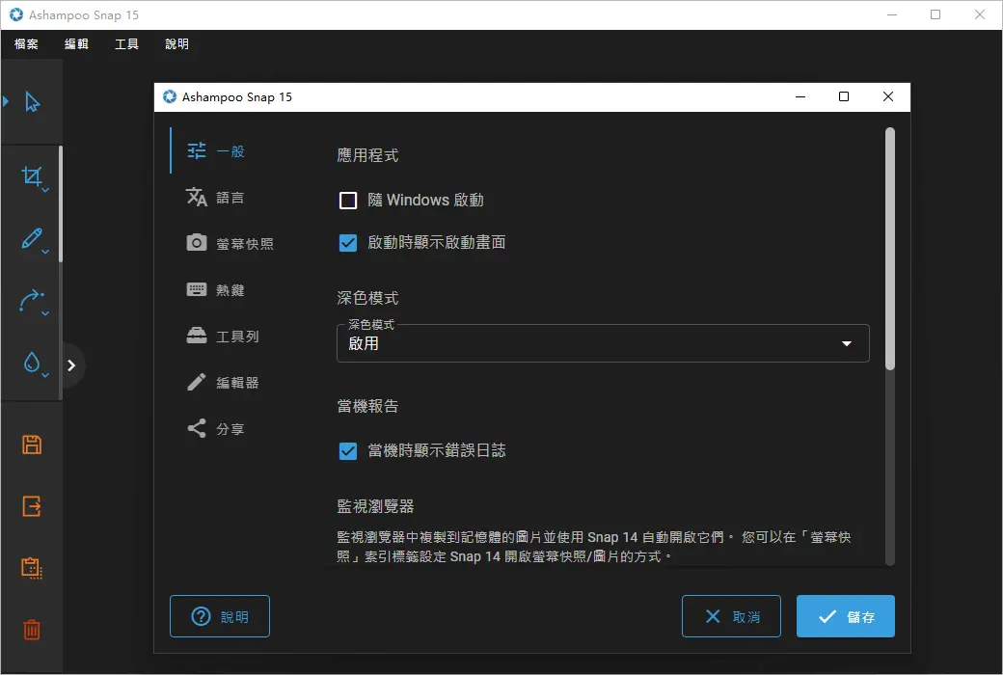Select the blur droplet tool
Screen dimensions: 1003x675
[x=31, y=362]
